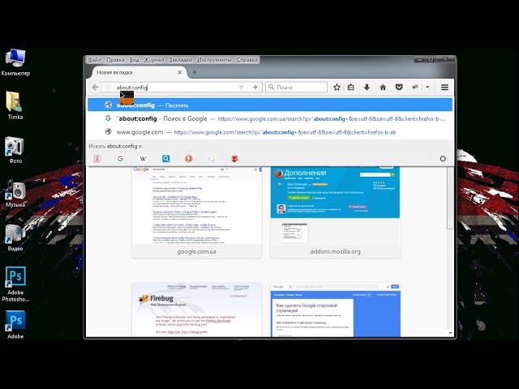519x389 pixels.
Task: Minimize the Firefox window
Action: tap(420, 59)
